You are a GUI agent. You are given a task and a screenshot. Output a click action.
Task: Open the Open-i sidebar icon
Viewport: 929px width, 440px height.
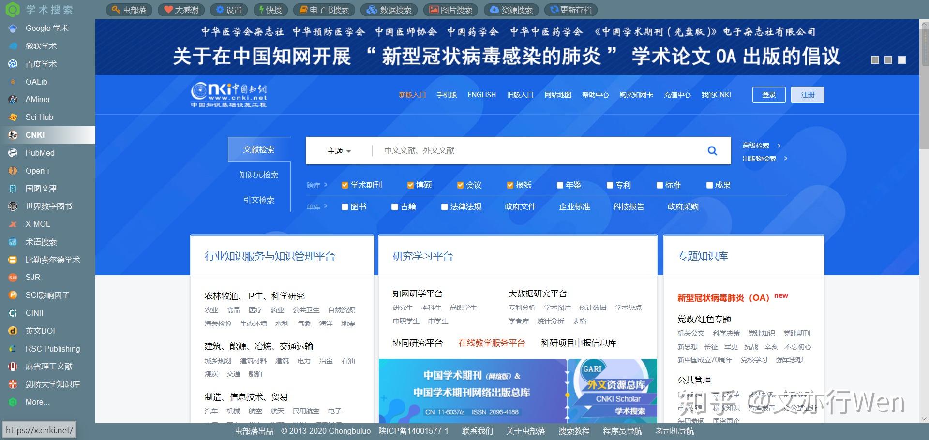13,171
